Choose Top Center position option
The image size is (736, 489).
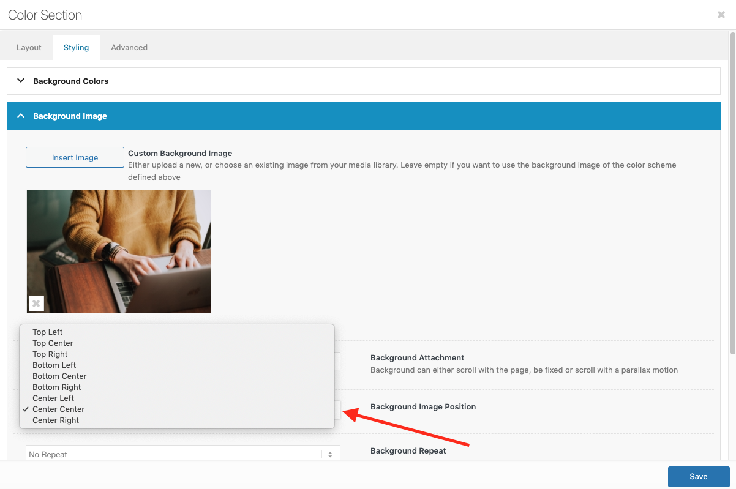click(177, 343)
